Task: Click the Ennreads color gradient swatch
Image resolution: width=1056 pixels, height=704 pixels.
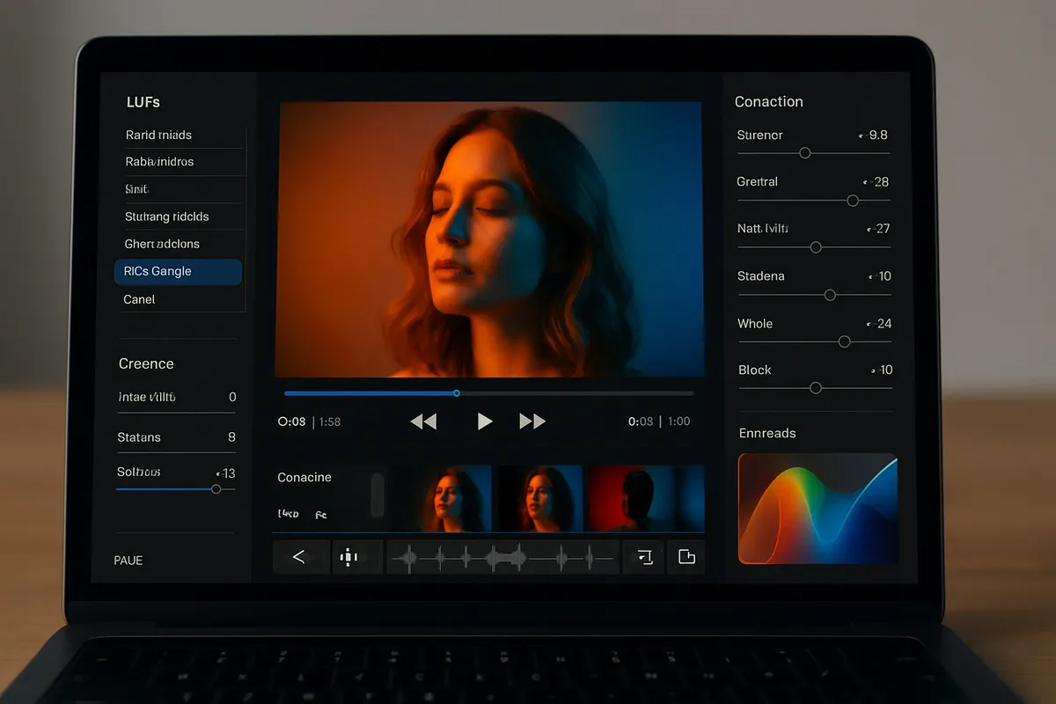Action: click(x=818, y=509)
